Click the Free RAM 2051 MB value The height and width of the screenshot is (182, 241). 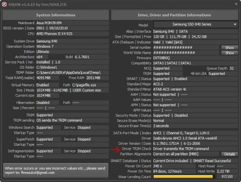(x=94, y=78)
